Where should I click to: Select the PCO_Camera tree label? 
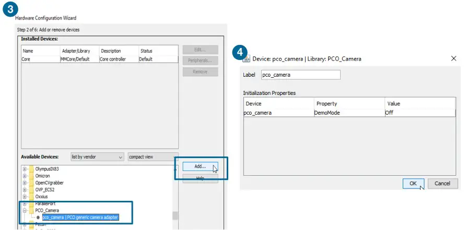coord(47,210)
